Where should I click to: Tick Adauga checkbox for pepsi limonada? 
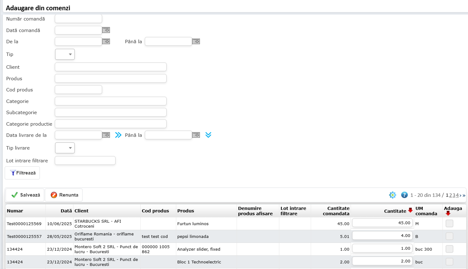click(x=449, y=236)
